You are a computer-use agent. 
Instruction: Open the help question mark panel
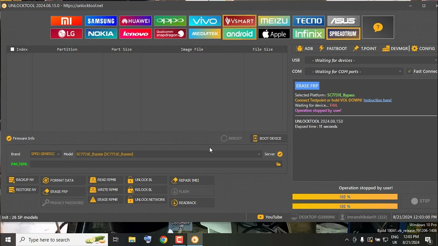[378, 27]
